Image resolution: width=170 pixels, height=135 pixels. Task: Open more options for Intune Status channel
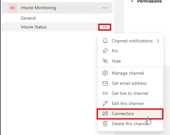click(105, 27)
